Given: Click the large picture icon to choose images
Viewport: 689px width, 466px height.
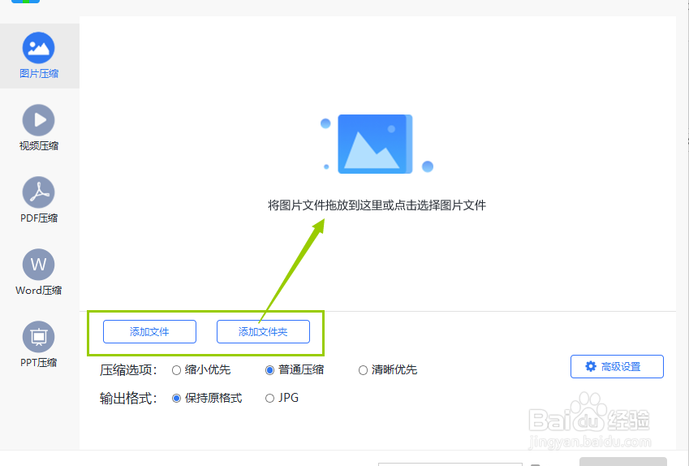Looking at the screenshot, I should (x=375, y=145).
